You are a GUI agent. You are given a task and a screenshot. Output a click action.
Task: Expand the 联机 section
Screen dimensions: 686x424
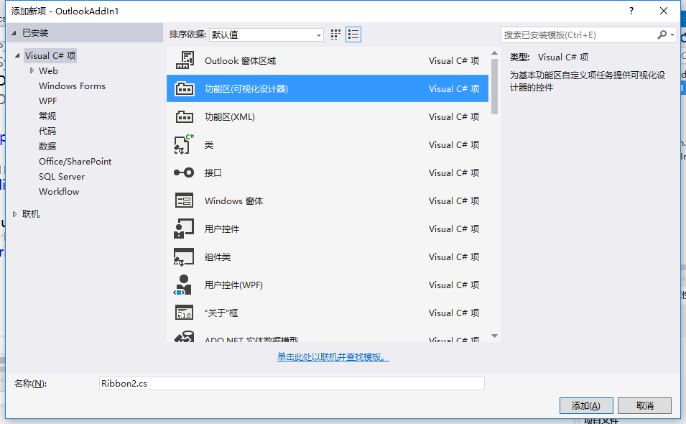(14, 214)
